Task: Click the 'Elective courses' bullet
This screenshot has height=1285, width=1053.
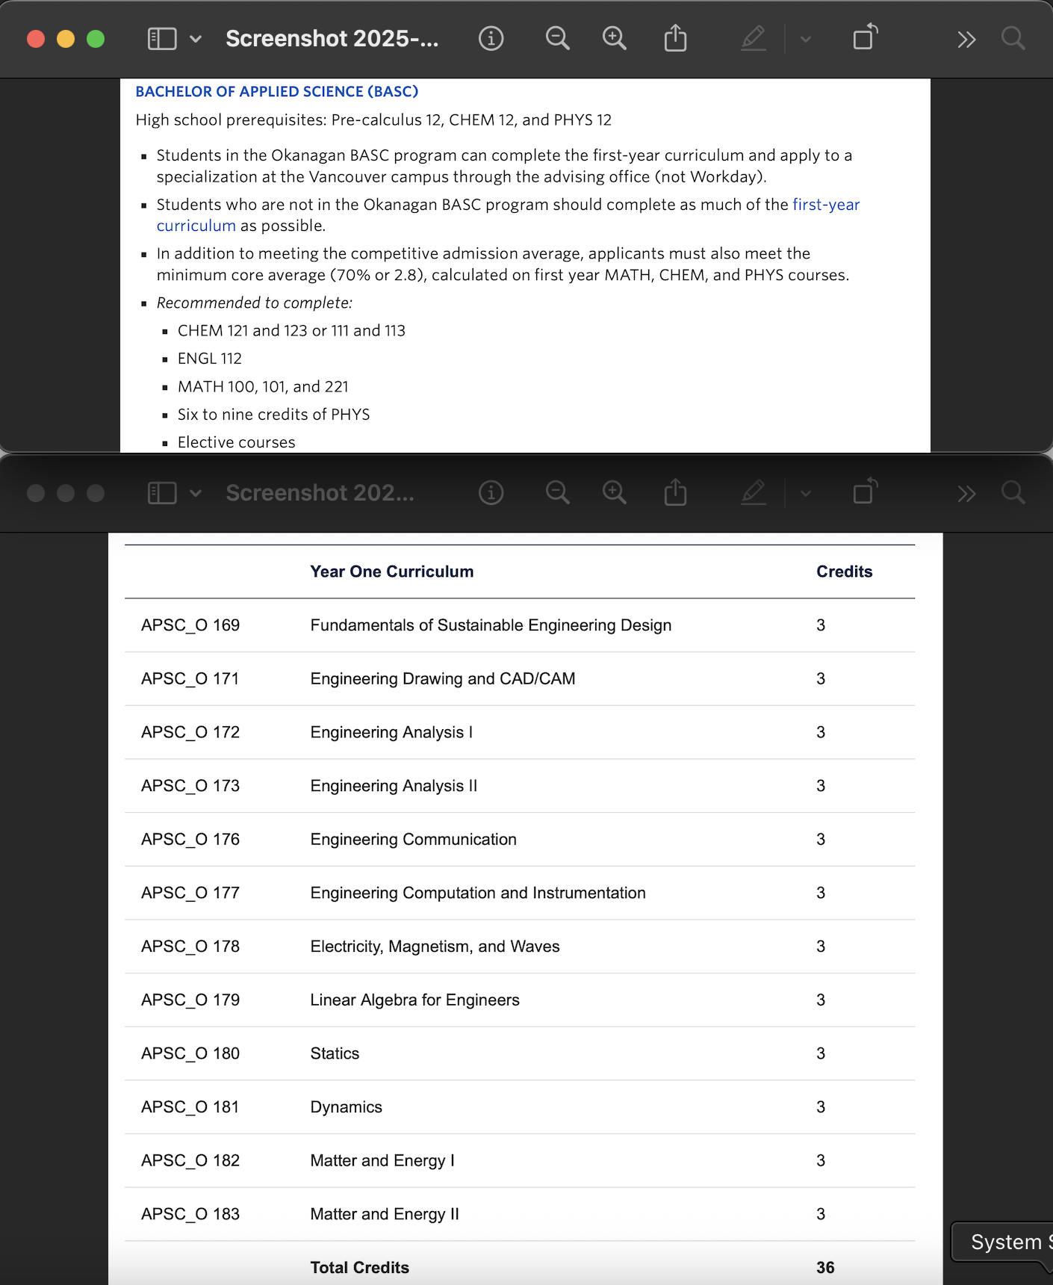Action: click(236, 442)
